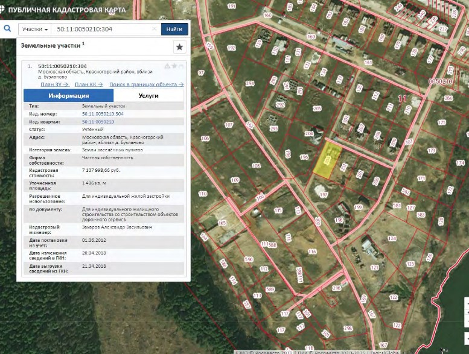Switch to the Информация tab
Image resolution: width=469 pixels, height=354 pixels.
pos(68,95)
